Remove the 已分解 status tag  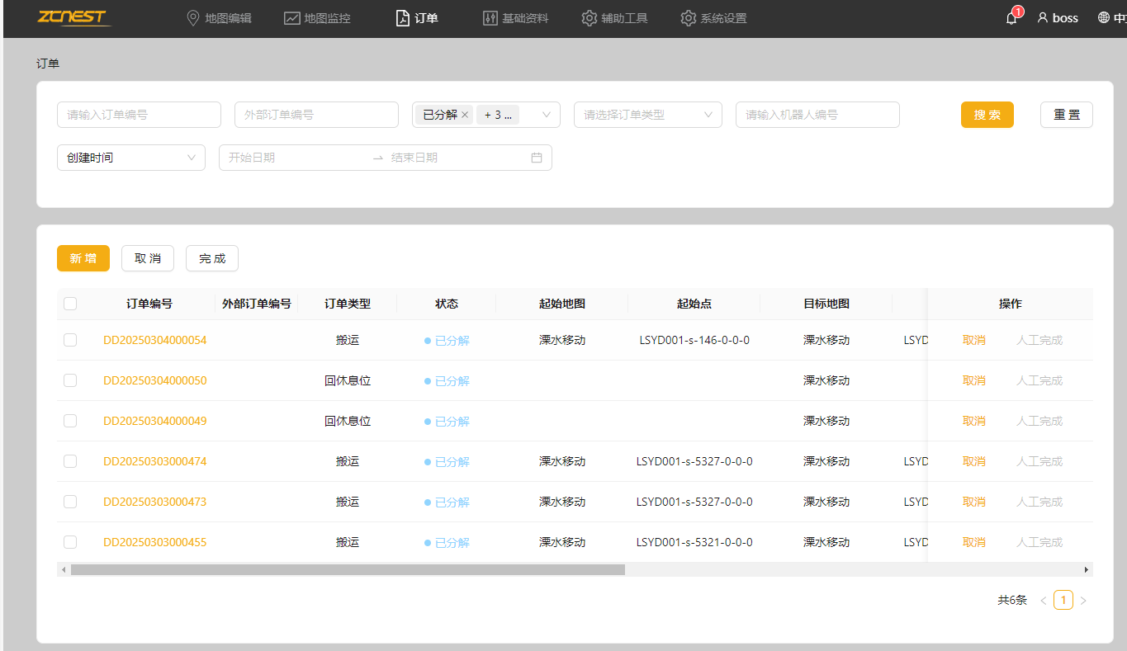click(x=465, y=116)
